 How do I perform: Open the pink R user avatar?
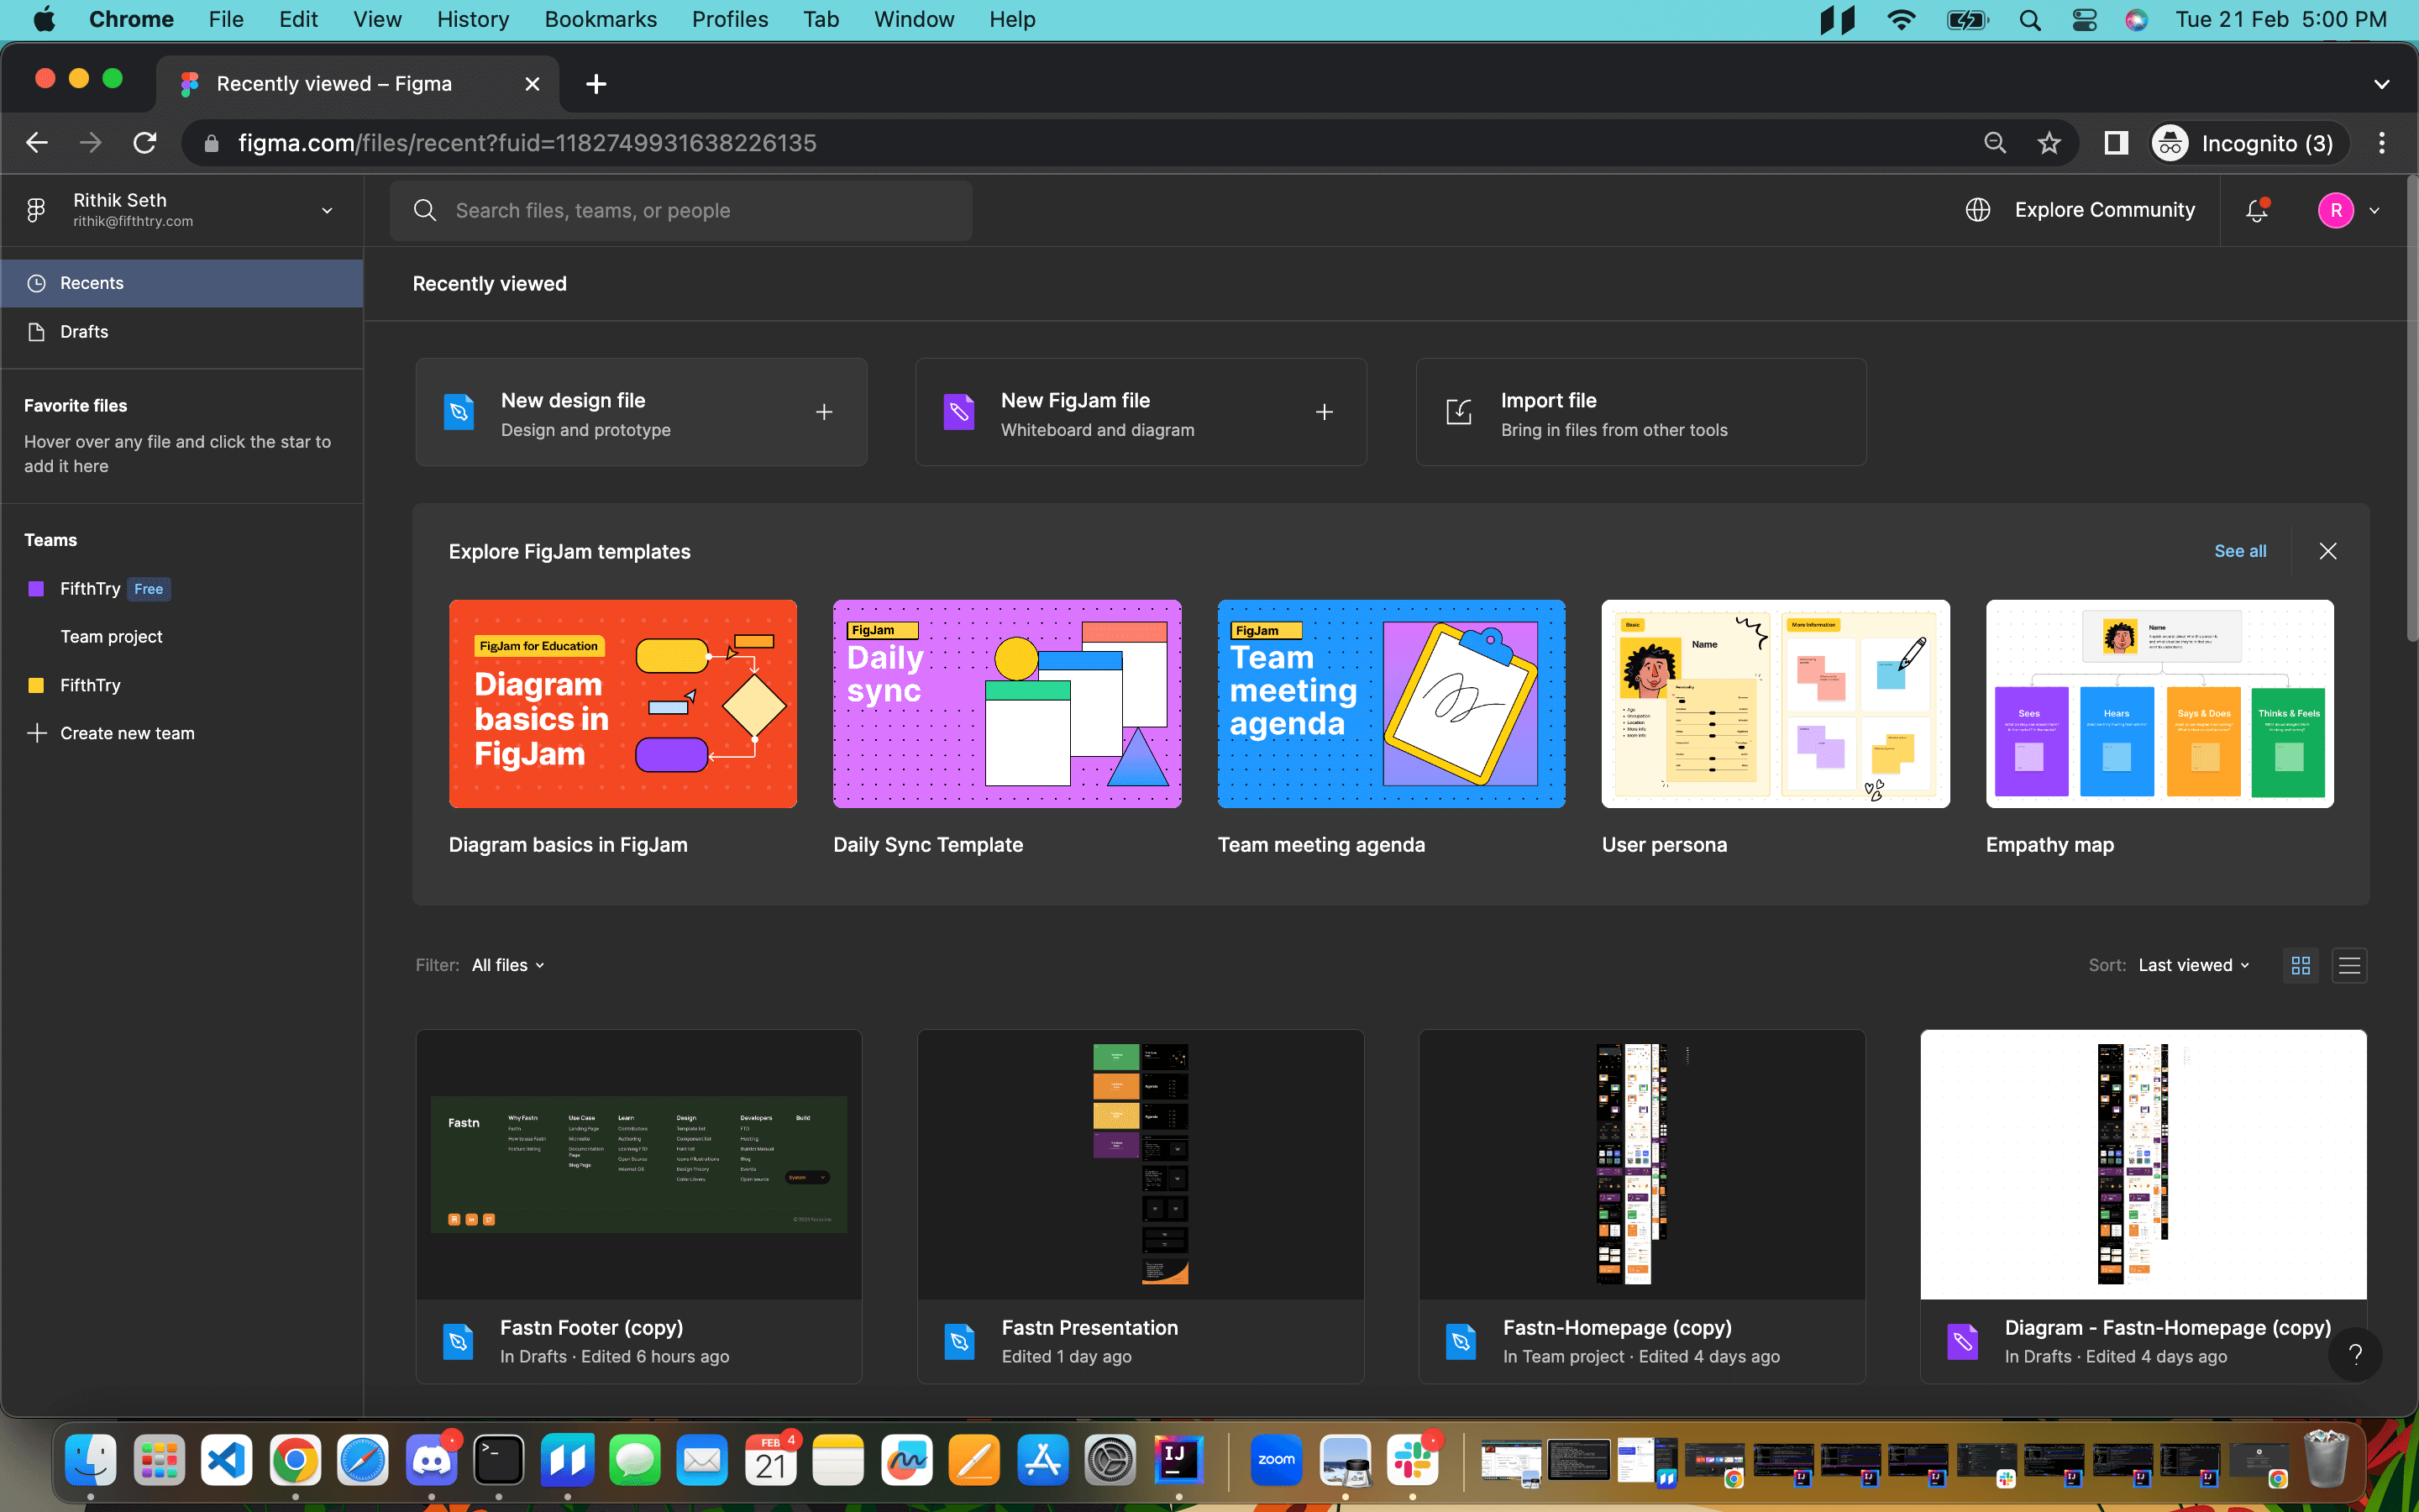click(2335, 210)
